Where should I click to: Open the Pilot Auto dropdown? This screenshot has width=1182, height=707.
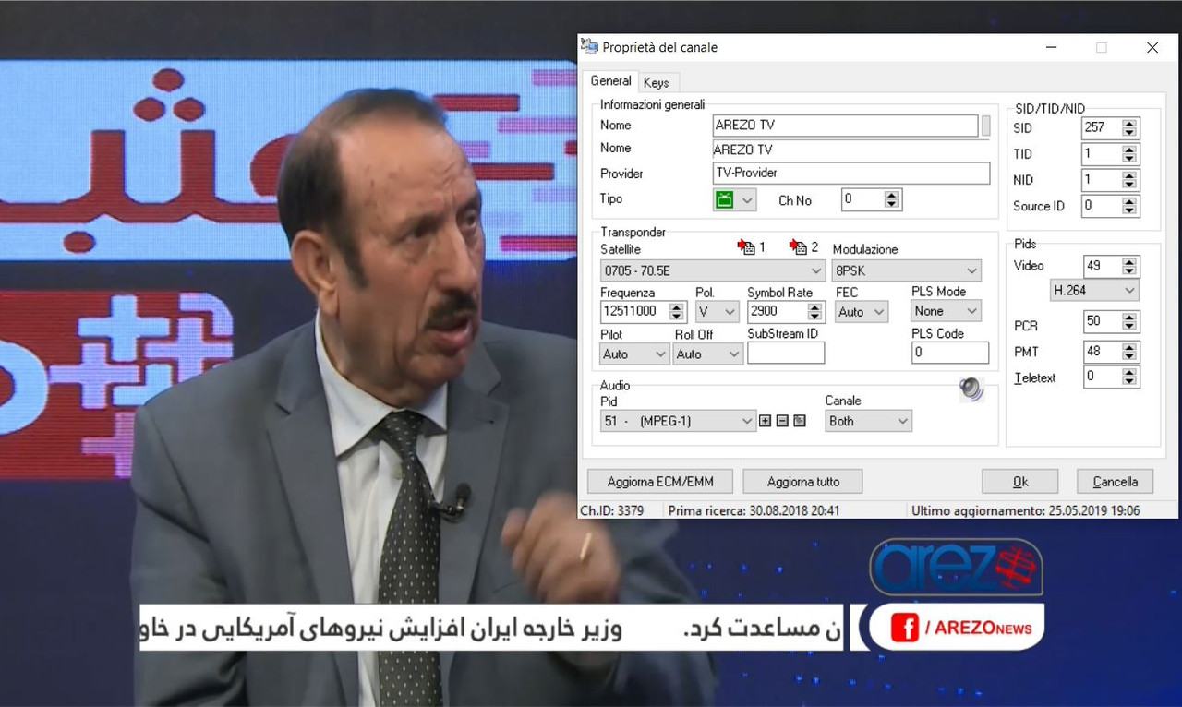634,354
